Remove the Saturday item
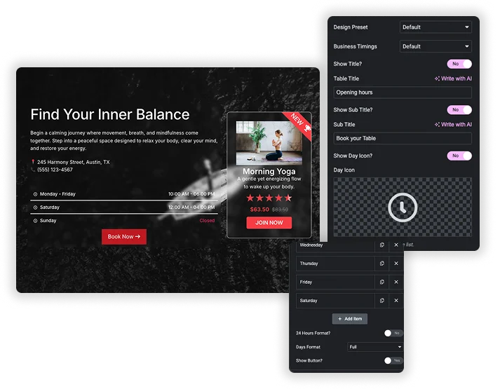The width and height of the screenshot is (500, 389). [396, 301]
